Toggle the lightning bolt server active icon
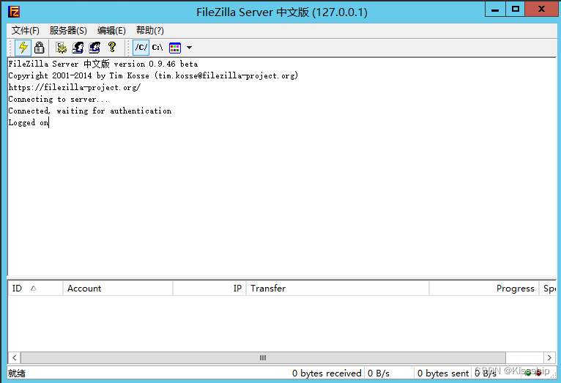The height and width of the screenshot is (383, 561). point(23,48)
